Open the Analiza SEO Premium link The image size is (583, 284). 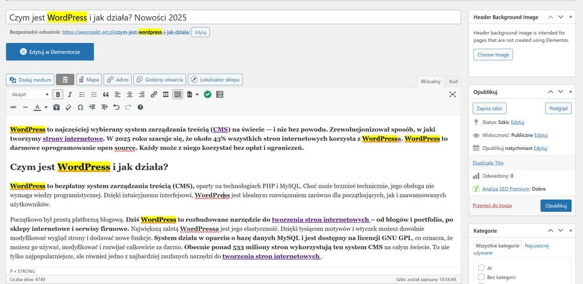(x=506, y=189)
